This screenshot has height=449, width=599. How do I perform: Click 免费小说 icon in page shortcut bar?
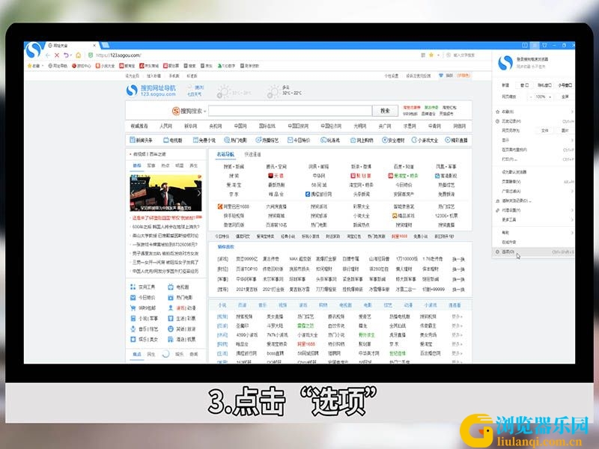pos(195,140)
